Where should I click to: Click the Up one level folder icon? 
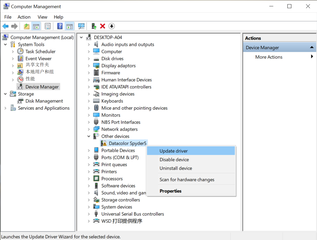click(26, 26)
